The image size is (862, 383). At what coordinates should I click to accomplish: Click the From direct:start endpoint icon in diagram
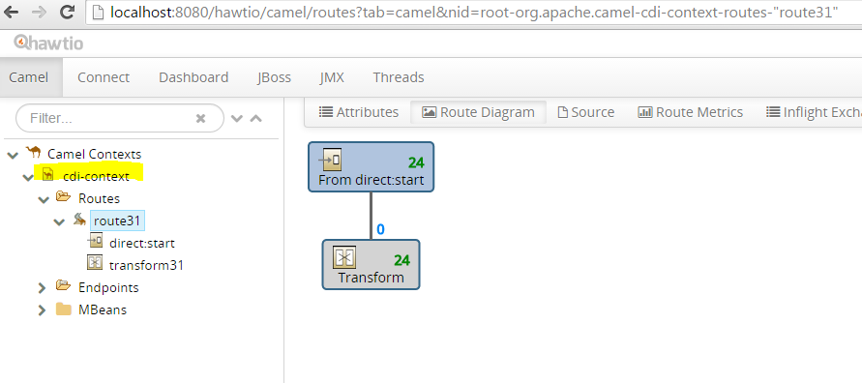click(x=329, y=160)
